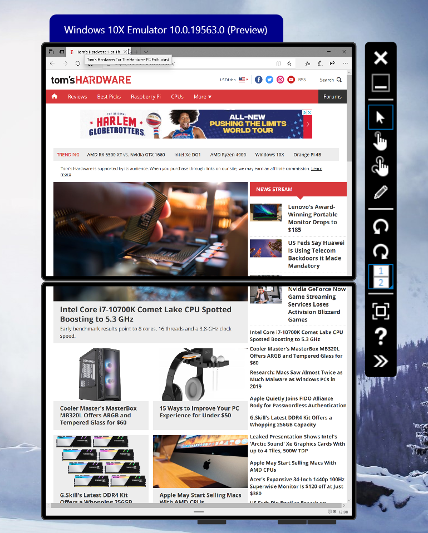Open the US Edition flag dropdown
Image resolution: width=428 pixels, height=533 pixels.
tap(243, 80)
